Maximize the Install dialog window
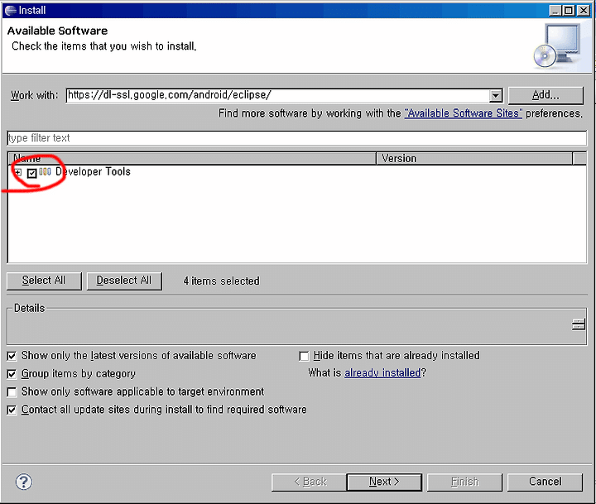Screen dimensions: 596x504 pos(569,10)
